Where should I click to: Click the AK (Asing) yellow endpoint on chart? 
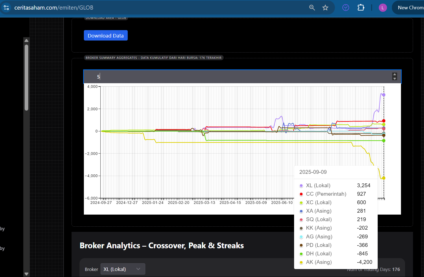coord(384,178)
